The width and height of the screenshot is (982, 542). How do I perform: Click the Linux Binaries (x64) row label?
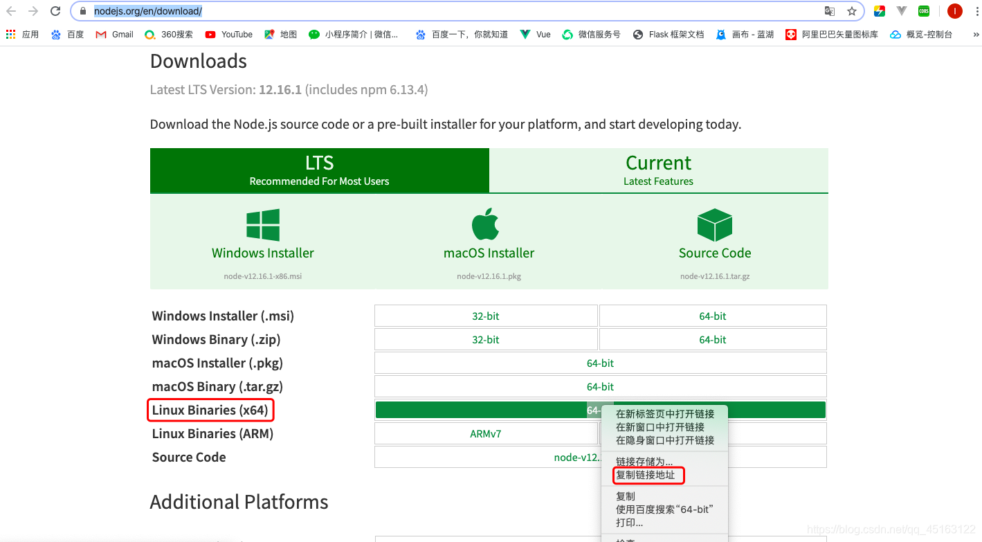pos(210,410)
